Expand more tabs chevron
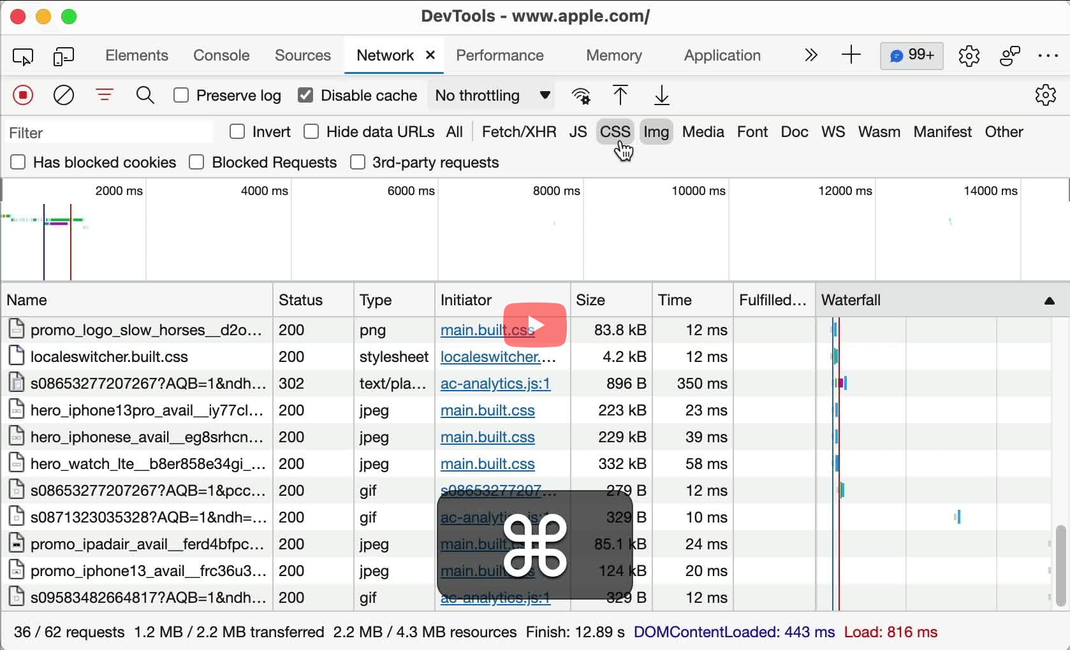 (810, 55)
